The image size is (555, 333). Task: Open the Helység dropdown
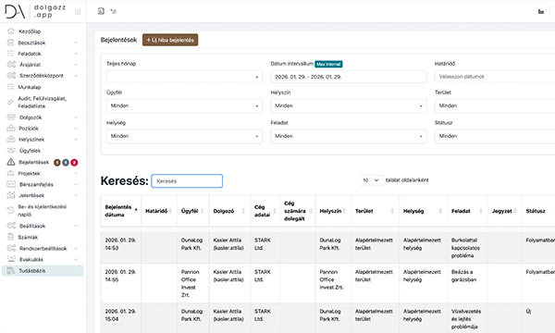(x=184, y=136)
